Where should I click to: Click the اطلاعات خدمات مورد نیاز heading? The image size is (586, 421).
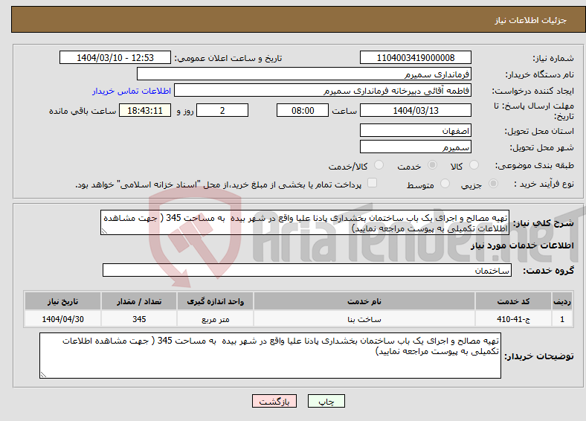click(x=522, y=245)
